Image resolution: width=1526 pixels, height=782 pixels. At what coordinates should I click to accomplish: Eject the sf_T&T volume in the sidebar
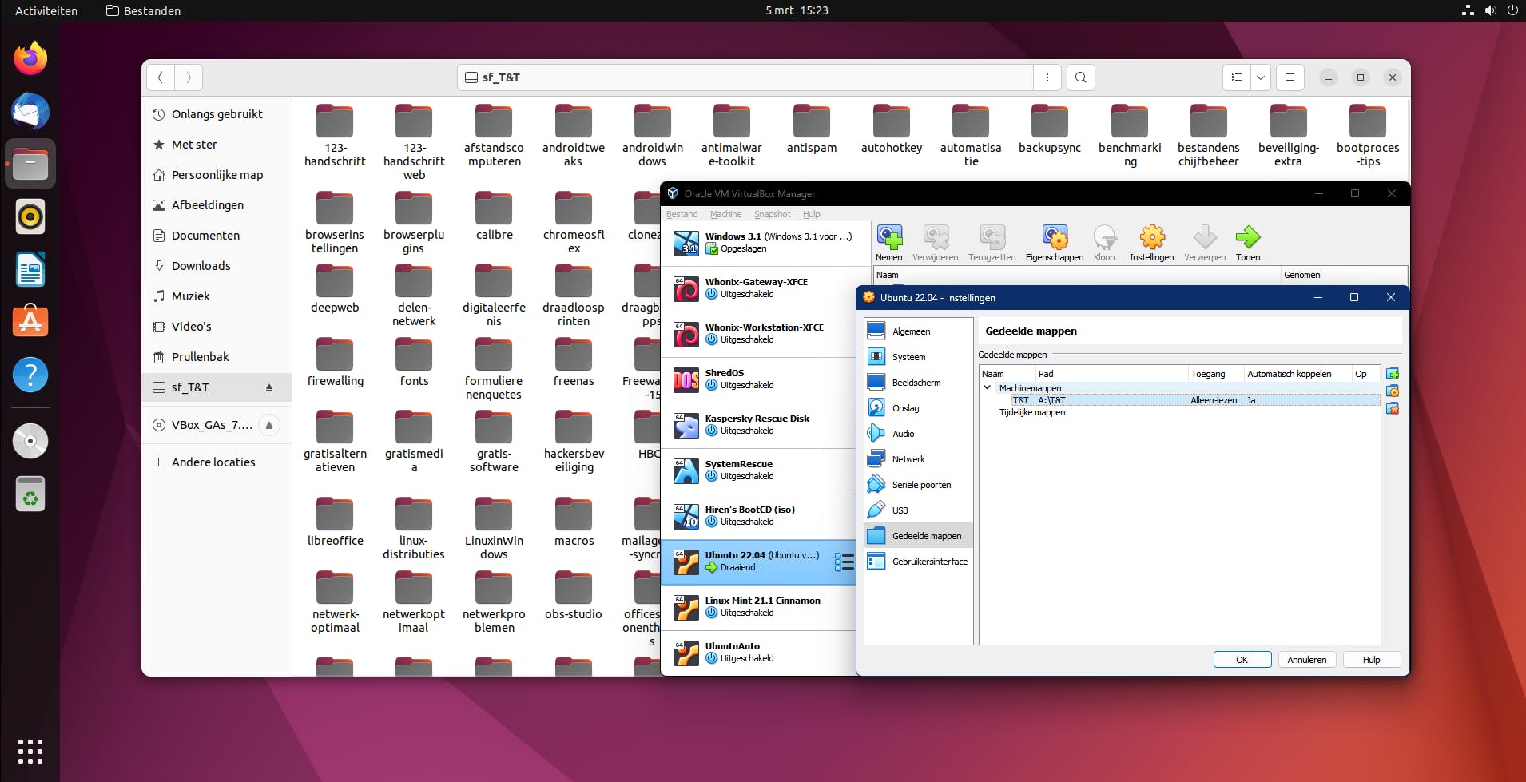[x=269, y=387]
